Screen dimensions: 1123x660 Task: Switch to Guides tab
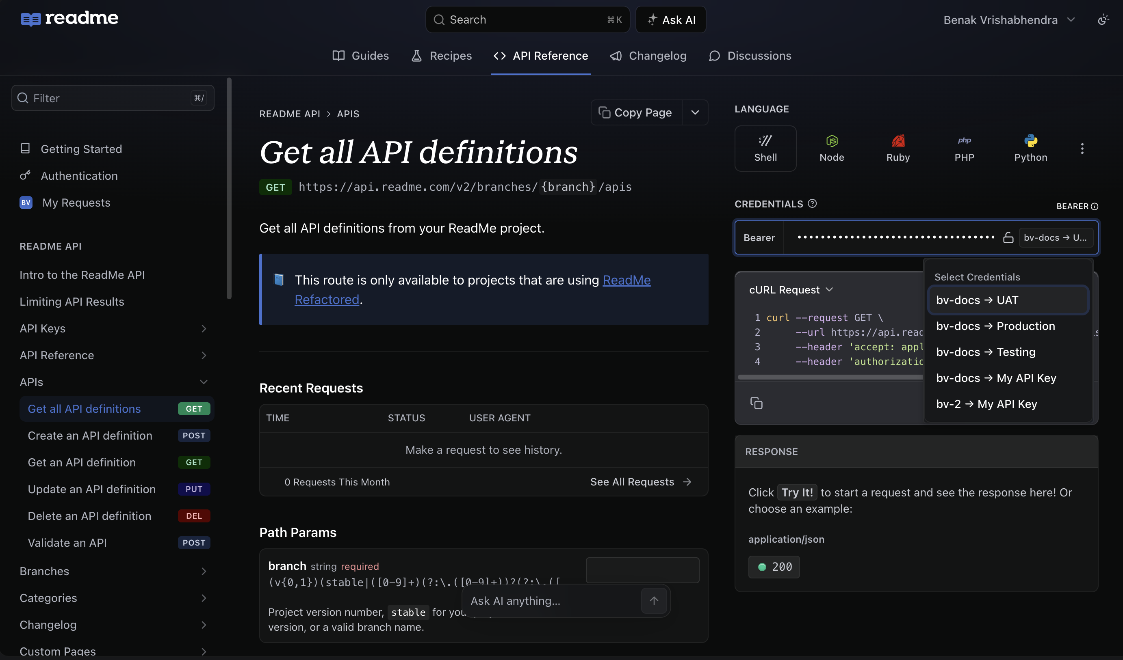[360, 56]
